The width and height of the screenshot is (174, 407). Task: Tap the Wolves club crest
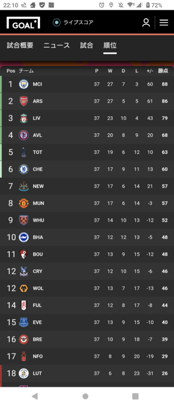[24, 289]
